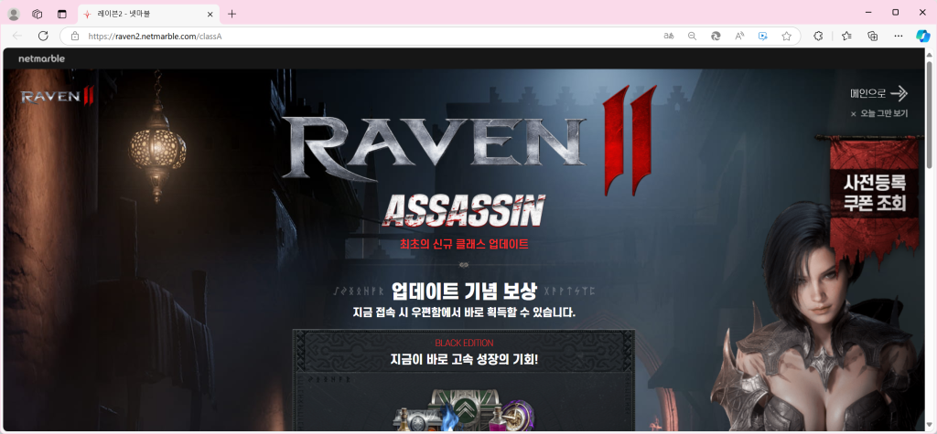Click the page vertical scrollbar thumb
Screen dimensions: 937x434
point(929,113)
